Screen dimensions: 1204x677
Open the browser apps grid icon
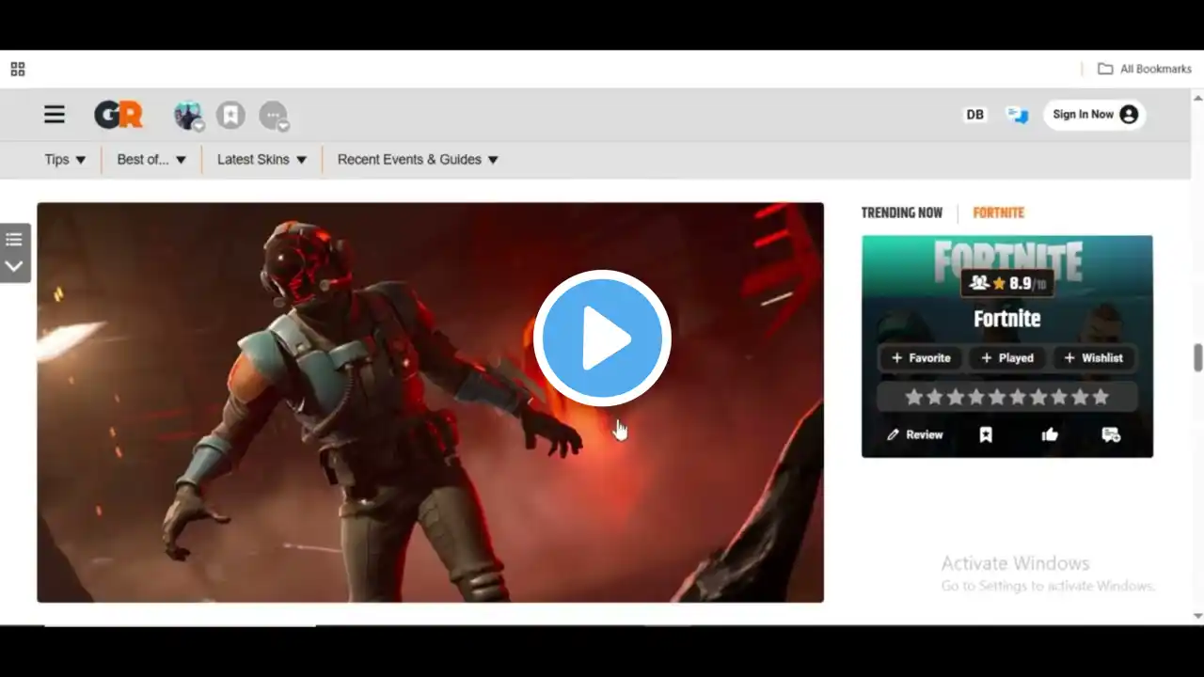tap(18, 69)
